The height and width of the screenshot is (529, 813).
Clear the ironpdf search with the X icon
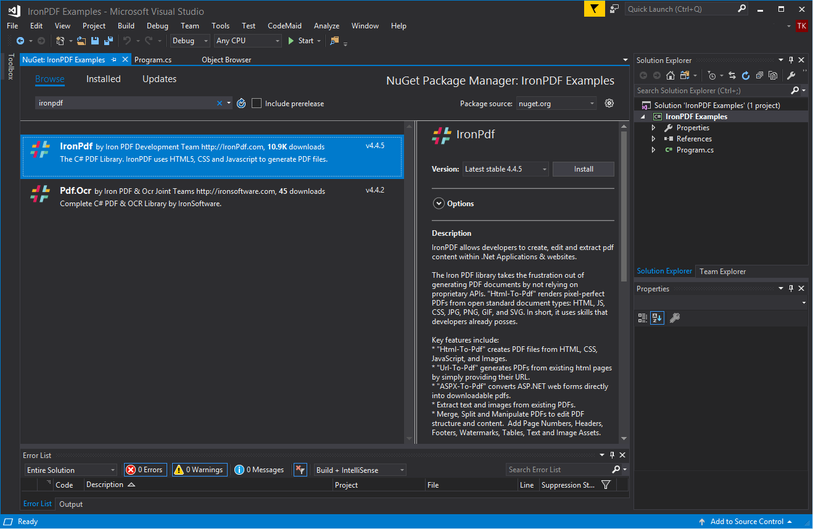[220, 103]
